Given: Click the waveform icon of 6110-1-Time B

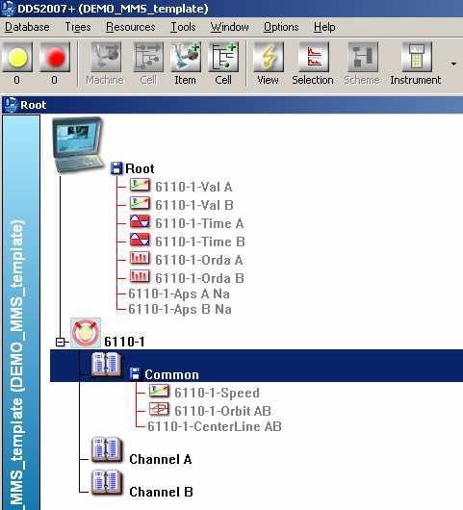Looking at the screenshot, I should coord(140,240).
